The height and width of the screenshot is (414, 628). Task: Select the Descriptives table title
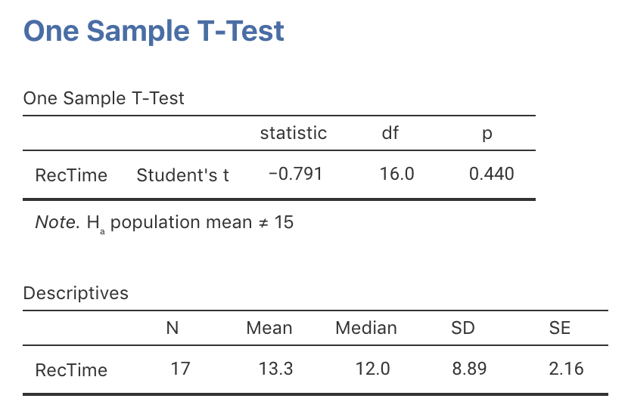pyautogui.click(x=76, y=293)
